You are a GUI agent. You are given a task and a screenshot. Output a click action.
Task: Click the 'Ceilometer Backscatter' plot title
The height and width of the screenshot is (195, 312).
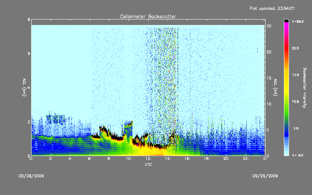coord(148,16)
